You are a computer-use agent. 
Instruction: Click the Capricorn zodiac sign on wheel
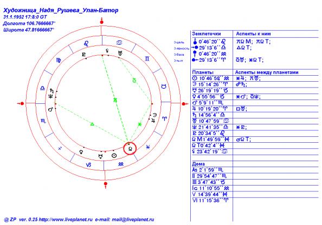88,164
